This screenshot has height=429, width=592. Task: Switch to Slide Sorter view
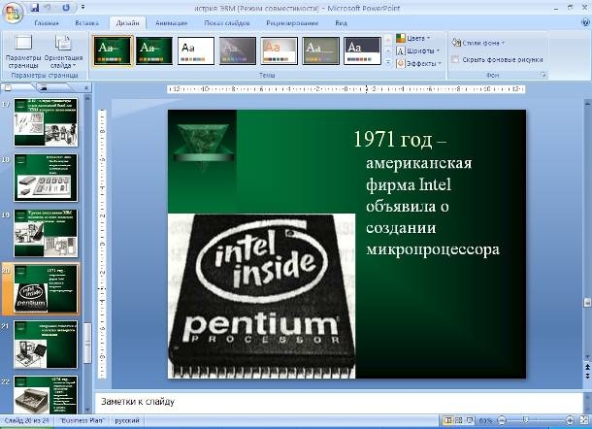(459, 420)
